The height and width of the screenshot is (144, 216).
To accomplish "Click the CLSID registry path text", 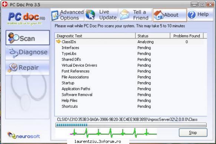I will click(127, 119).
